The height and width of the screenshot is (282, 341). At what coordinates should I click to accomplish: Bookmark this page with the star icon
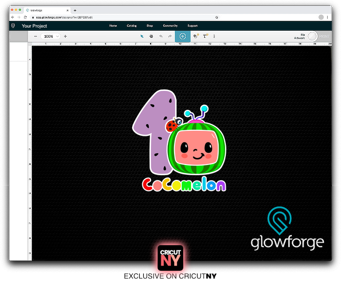(217, 17)
